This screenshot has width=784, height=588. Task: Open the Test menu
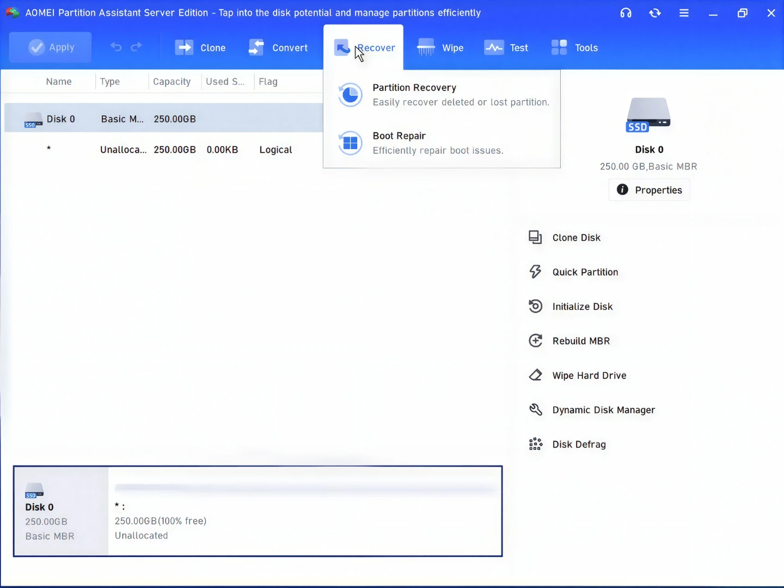[x=506, y=48]
